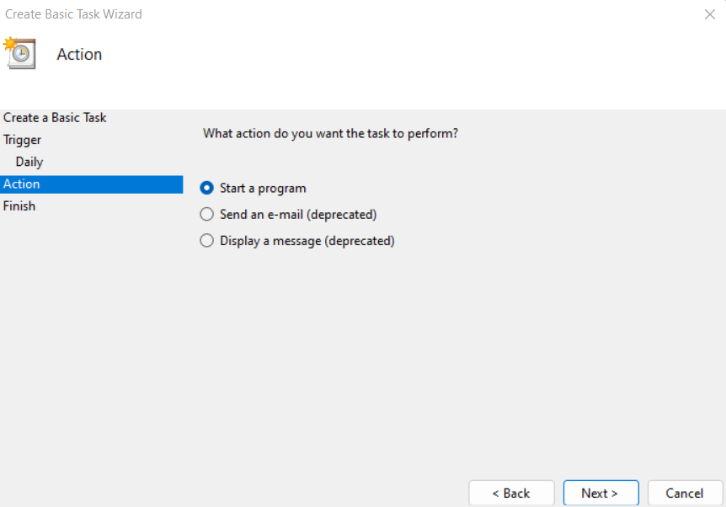Click the 'Display a message (deprecated)' label text
The image size is (726, 507).
307,241
